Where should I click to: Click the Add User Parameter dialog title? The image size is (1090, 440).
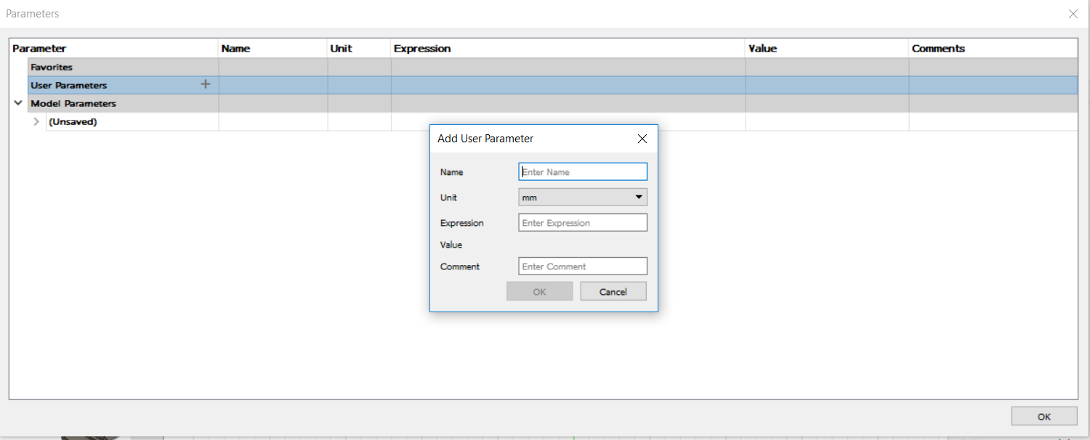[x=485, y=139]
